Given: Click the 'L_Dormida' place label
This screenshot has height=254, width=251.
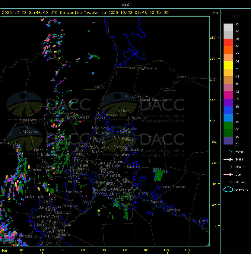Looking at the screenshot, I should (x=172, y=210).
